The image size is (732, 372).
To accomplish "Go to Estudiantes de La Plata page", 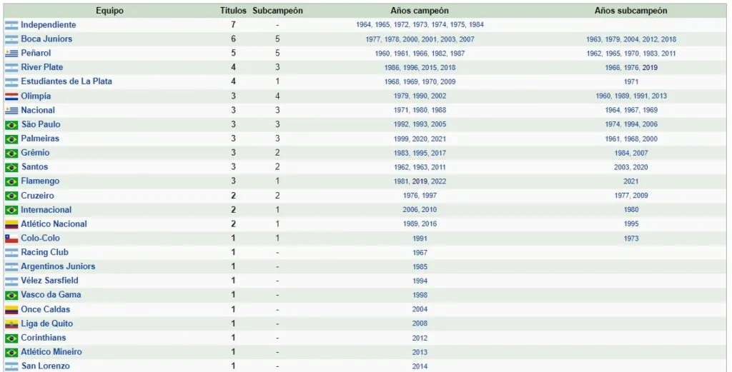I will tap(66, 81).
